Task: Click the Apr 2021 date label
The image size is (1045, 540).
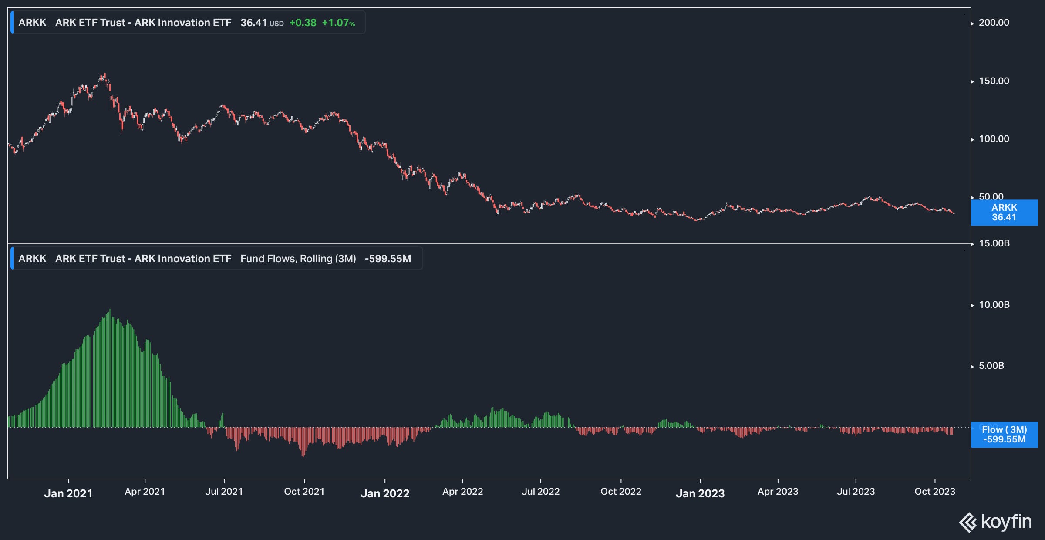Action: tap(145, 492)
